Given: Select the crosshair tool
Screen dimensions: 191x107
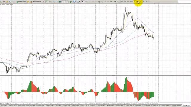Looking at the screenshot, I should [x=86, y=2].
